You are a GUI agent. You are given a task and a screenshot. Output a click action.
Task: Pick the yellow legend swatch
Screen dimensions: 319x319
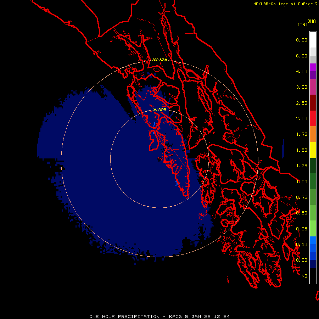pos(313,150)
